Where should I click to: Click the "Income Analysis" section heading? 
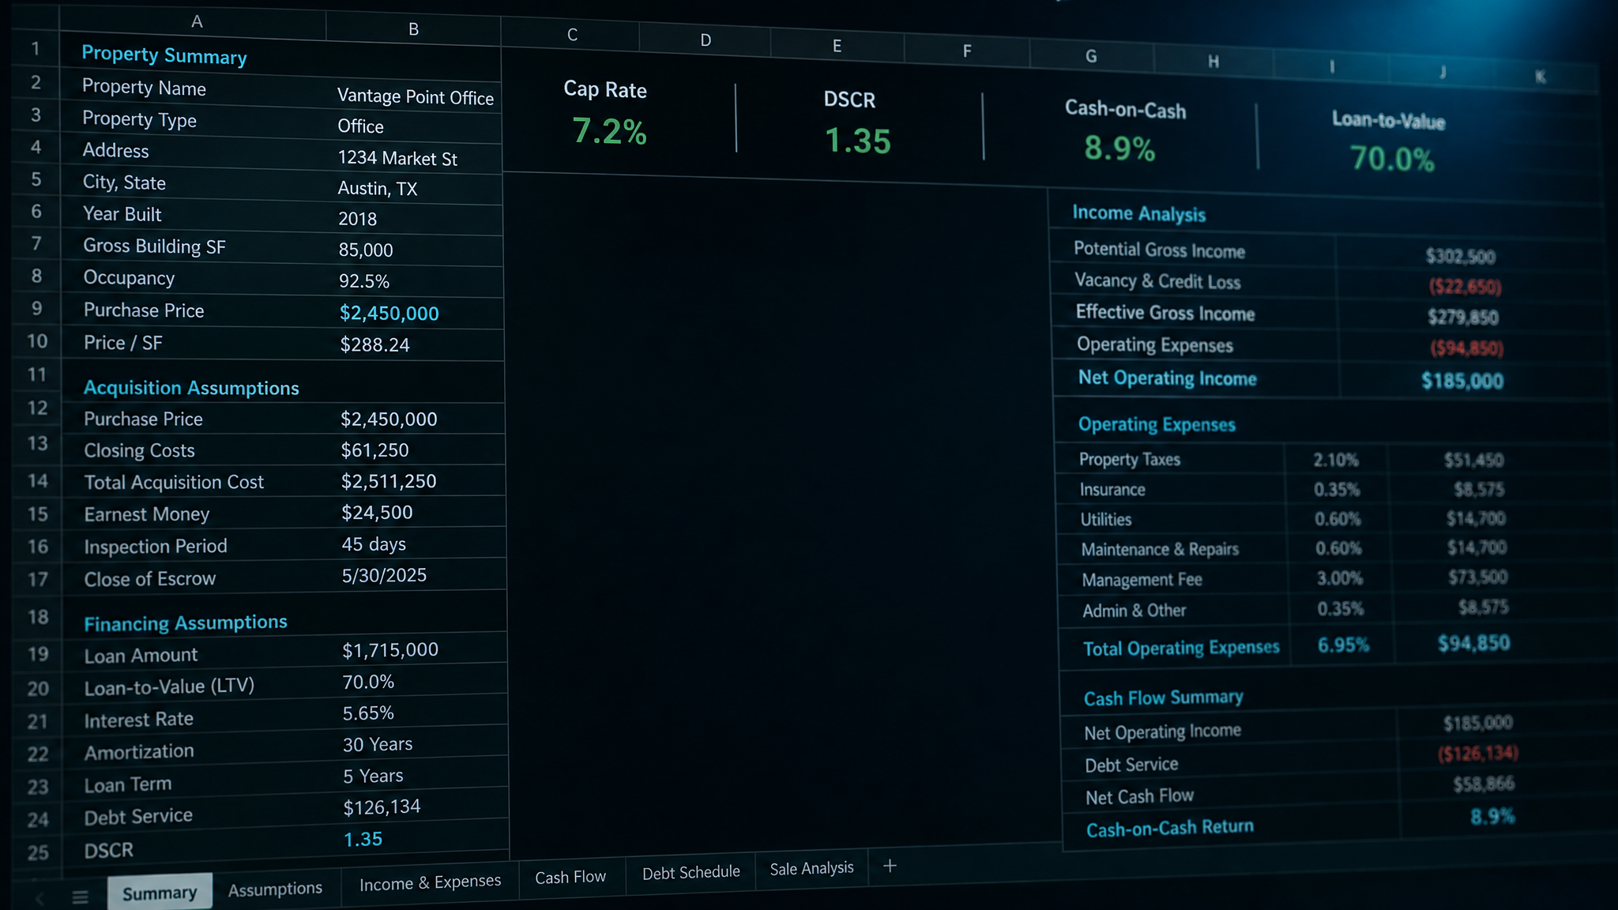1138,213
